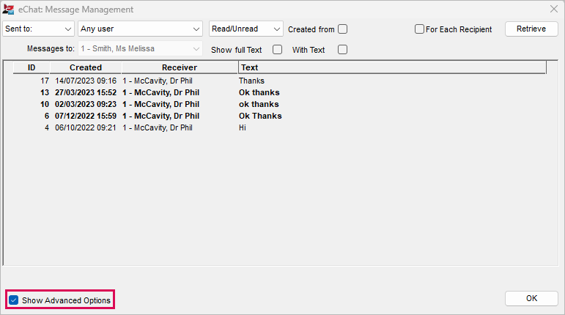The width and height of the screenshot is (565, 315).
Task: Select message 17 with text Thanks
Action: tap(280, 81)
